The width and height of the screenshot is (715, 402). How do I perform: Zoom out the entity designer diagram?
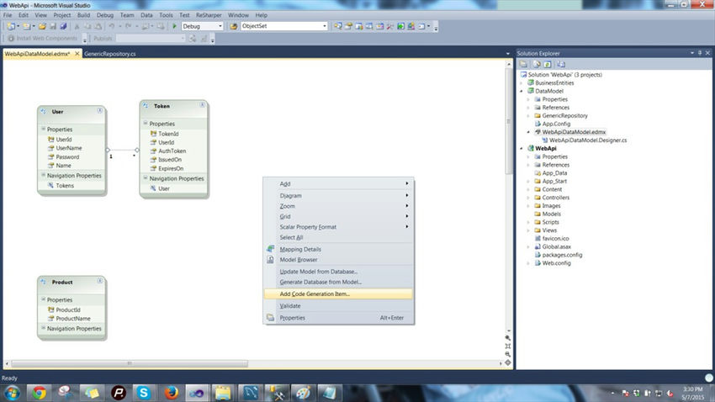coord(507,354)
